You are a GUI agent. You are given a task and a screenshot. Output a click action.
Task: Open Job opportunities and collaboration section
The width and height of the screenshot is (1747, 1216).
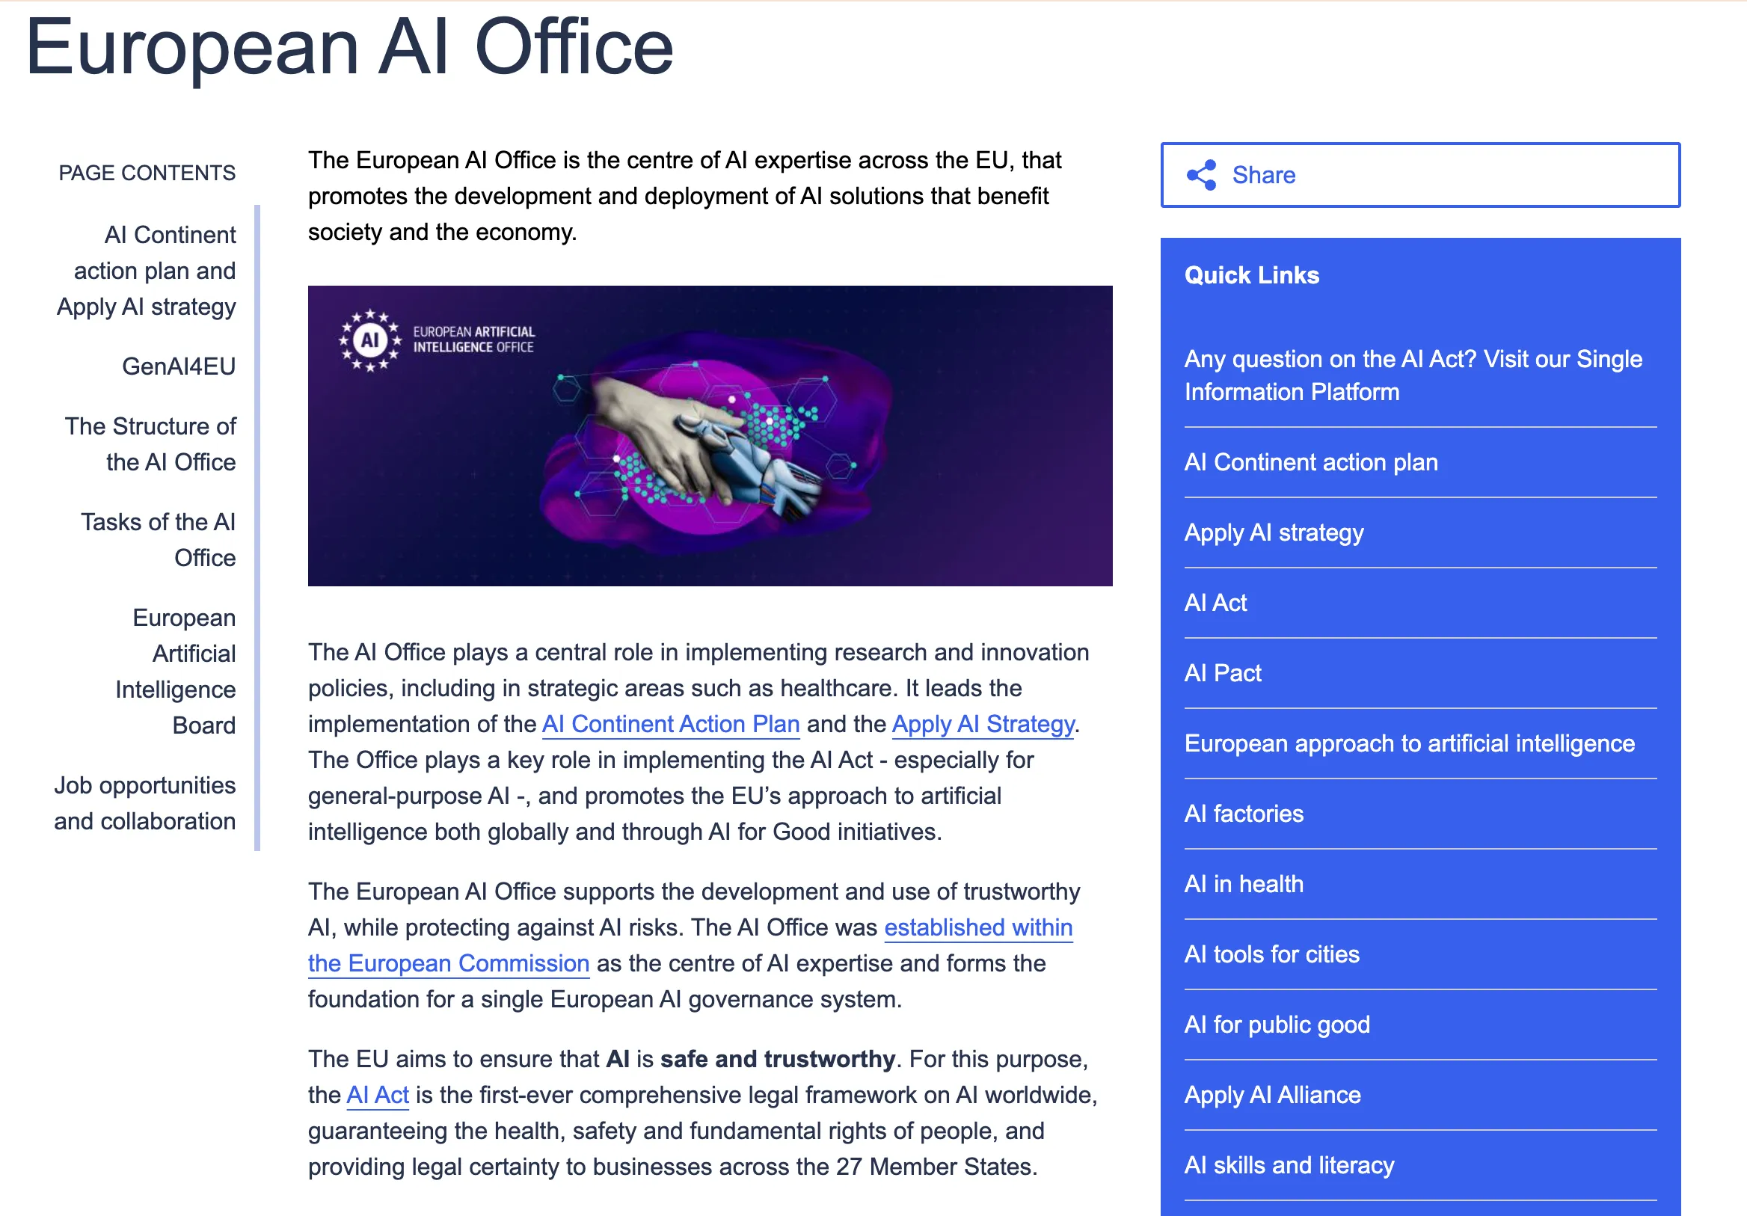pos(145,802)
